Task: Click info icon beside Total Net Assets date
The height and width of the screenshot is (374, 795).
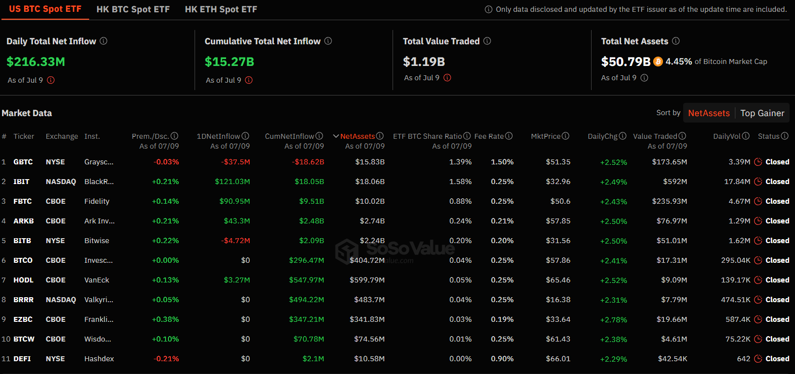Action: point(644,78)
